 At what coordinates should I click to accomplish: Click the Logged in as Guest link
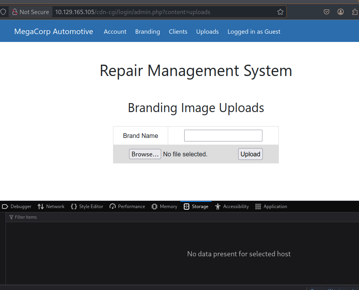(x=254, y=32)
